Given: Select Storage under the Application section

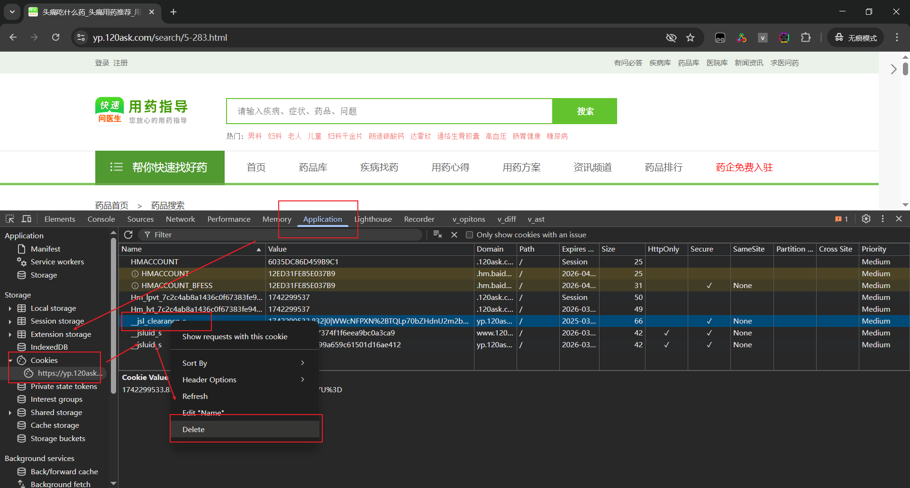Looking at the screenshot, I should 44,275.
